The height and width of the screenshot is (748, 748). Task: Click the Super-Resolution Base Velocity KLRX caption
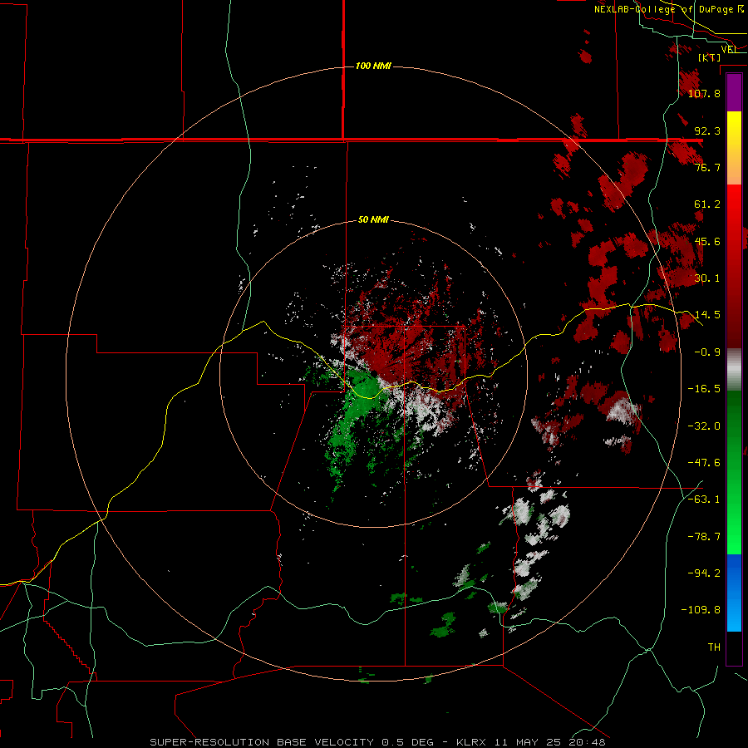pyautogui.click(x=377, y=742)
